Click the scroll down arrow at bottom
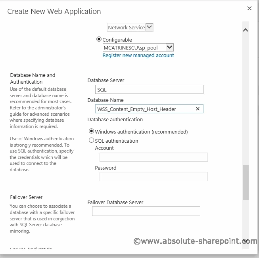 coord(246,241)
